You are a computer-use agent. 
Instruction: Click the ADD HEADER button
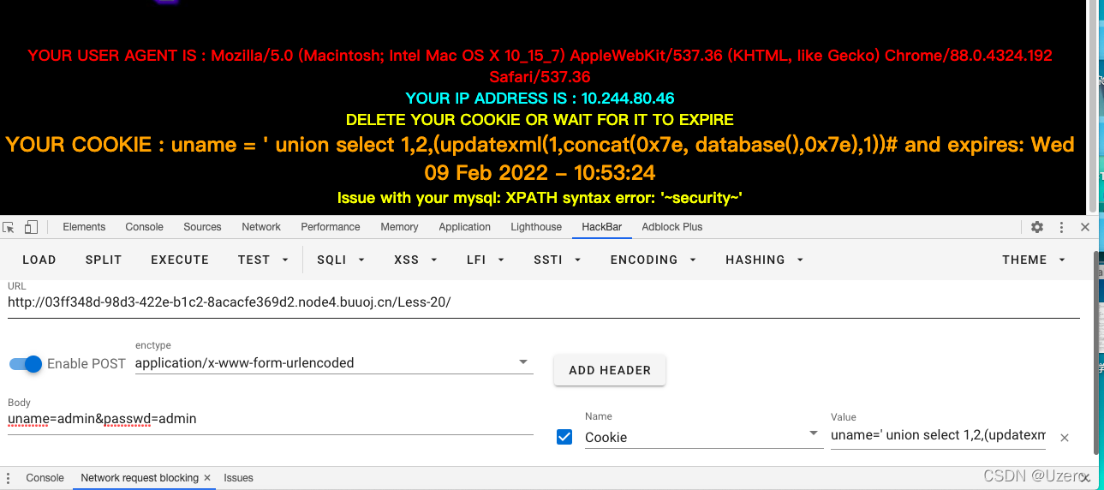610,370
